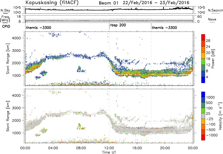Image resolution: width=223 pixels, height=154 pixels.
Task: Click the 1000 tick on the Velocity colorbar
Action: 210,97
